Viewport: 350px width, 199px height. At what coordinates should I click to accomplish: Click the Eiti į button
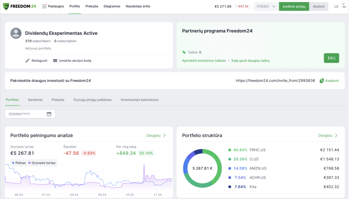331,58
